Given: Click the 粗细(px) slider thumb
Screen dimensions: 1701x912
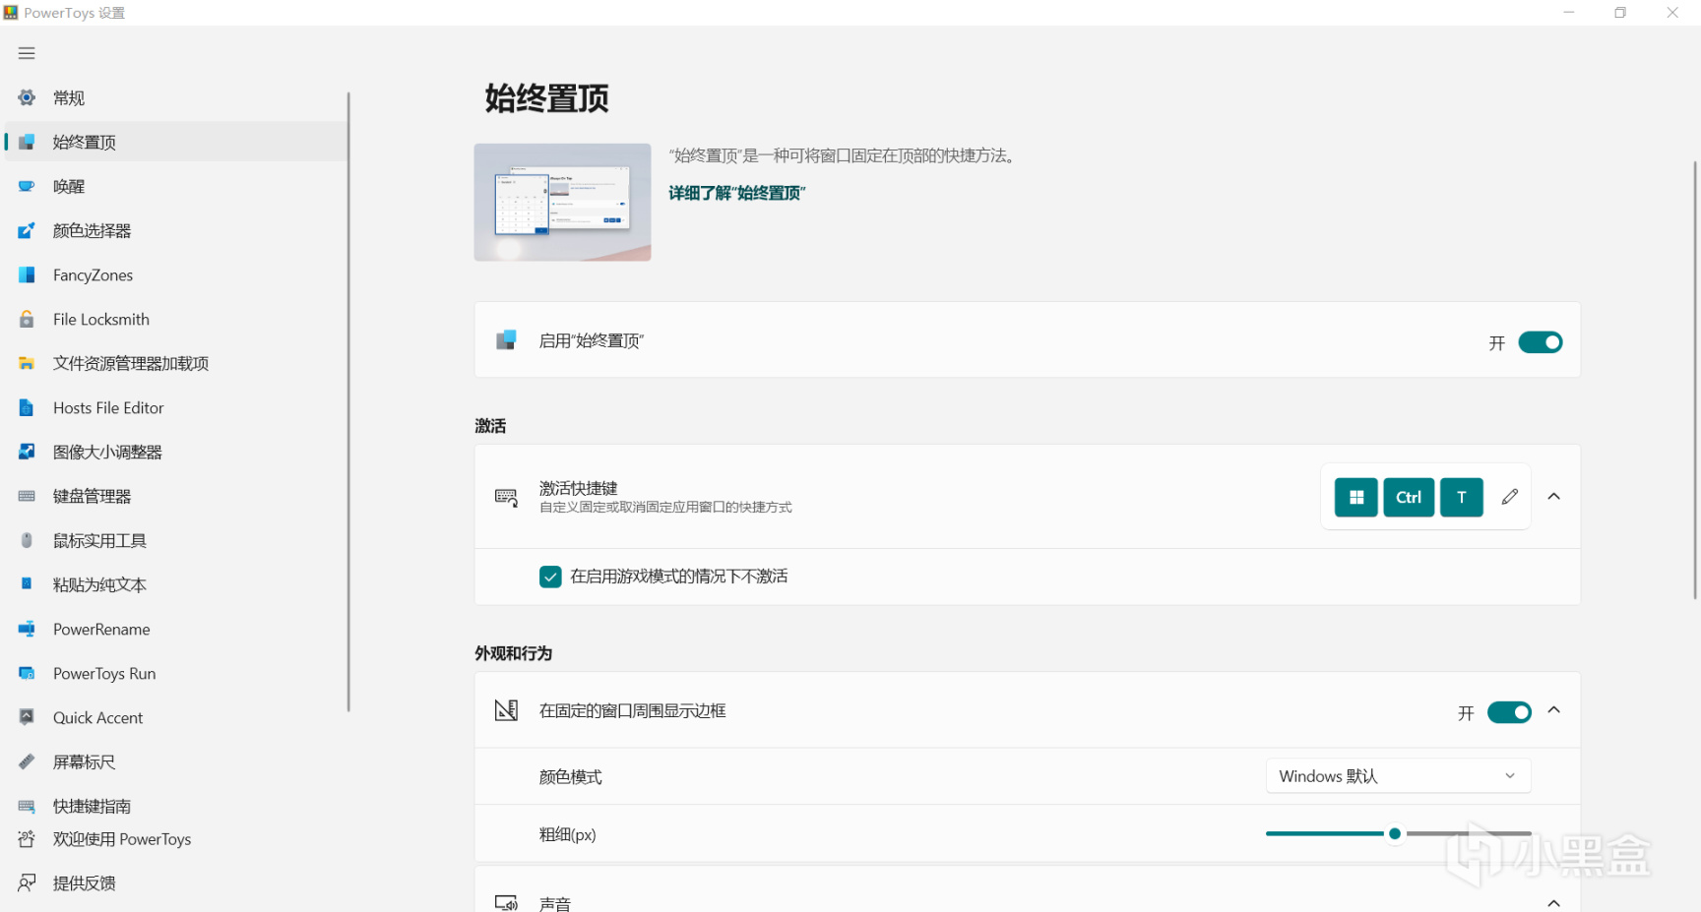Looking at the screenshot, I should pyautogui.click(x=1395, y=833).
